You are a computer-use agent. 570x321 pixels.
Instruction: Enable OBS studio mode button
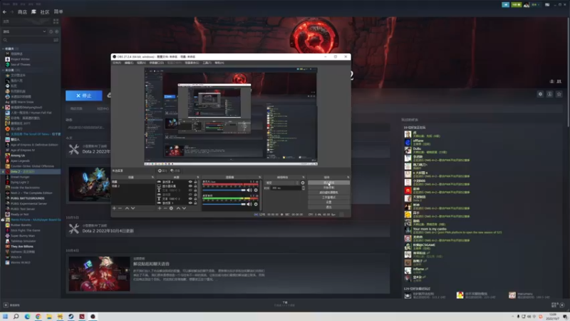tap(328, 198)
